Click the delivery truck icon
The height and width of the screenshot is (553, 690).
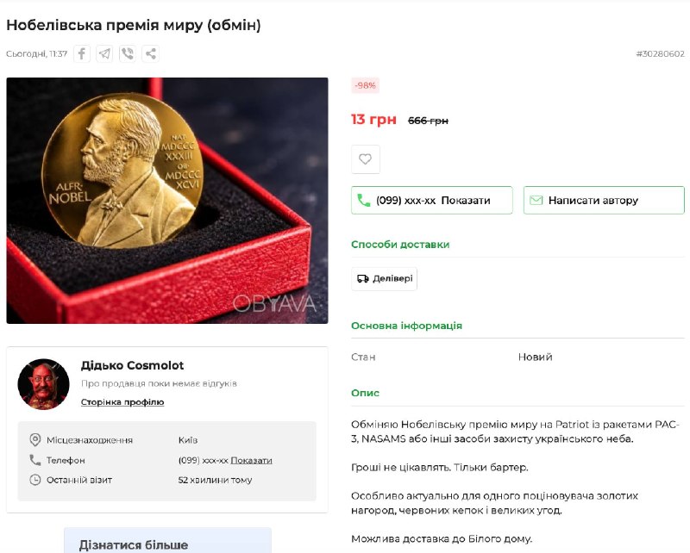tap(362, 279)
